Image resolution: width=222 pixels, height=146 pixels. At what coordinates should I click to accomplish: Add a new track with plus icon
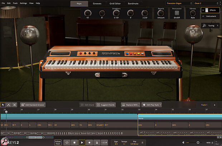coord(214,105)
